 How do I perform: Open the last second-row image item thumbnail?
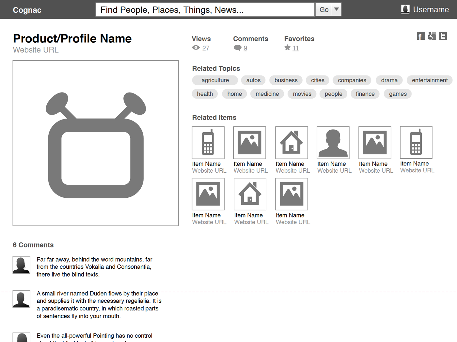pos(292,194)
